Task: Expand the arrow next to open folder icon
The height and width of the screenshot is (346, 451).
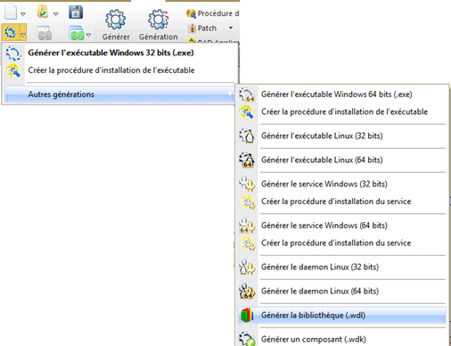Action: click(x=55, y=14)
